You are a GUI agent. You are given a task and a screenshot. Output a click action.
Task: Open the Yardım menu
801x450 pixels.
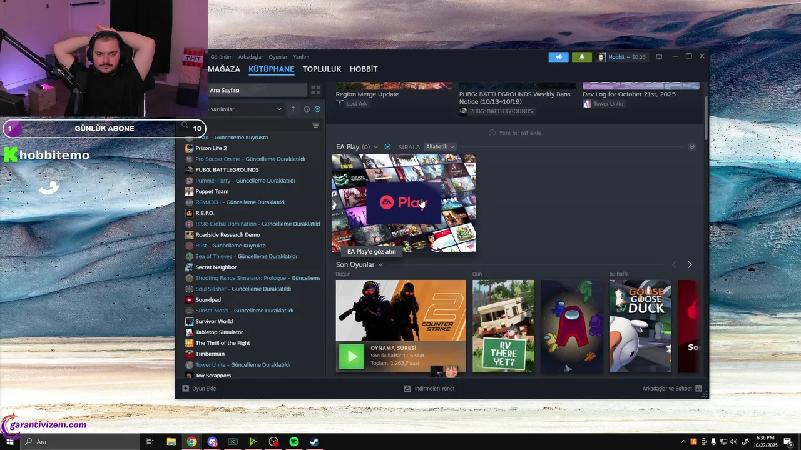point(301,57)
